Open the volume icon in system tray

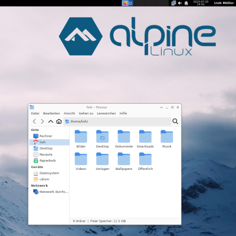point(180,3)
